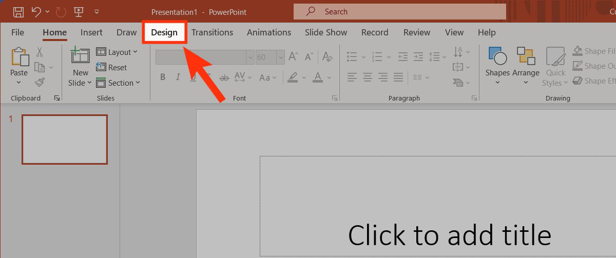Align text right
616x258 pixels.
pos(382,77)
